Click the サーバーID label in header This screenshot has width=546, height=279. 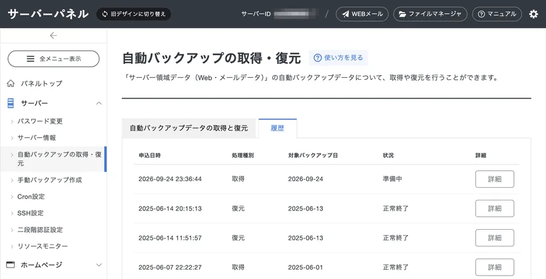coord(256,14)
